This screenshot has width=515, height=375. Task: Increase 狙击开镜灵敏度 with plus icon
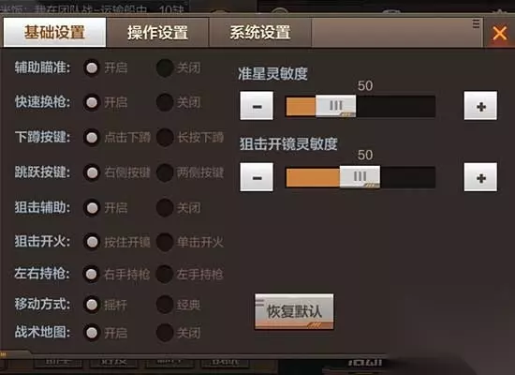pos(480,177)
